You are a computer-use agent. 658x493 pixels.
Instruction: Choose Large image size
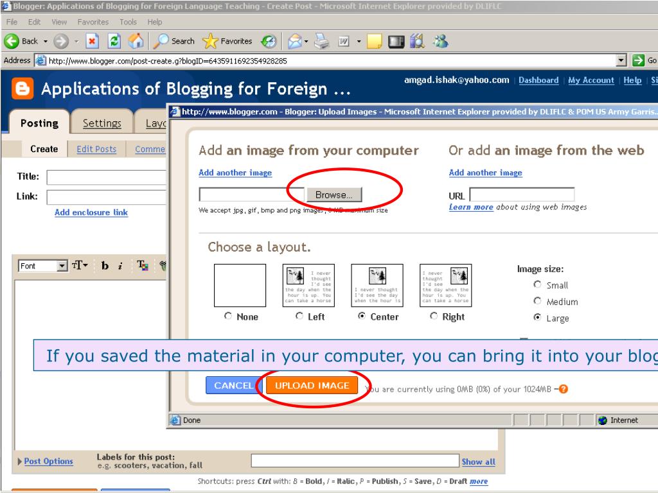pyautogui.click(x=537, y=317)
